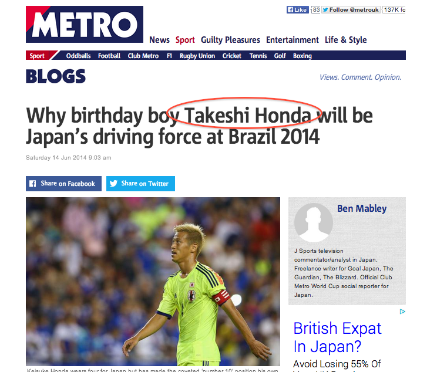Open the Boxing subcategory
The height and width of the screenshot is (372, 437).
click(302, 56)
